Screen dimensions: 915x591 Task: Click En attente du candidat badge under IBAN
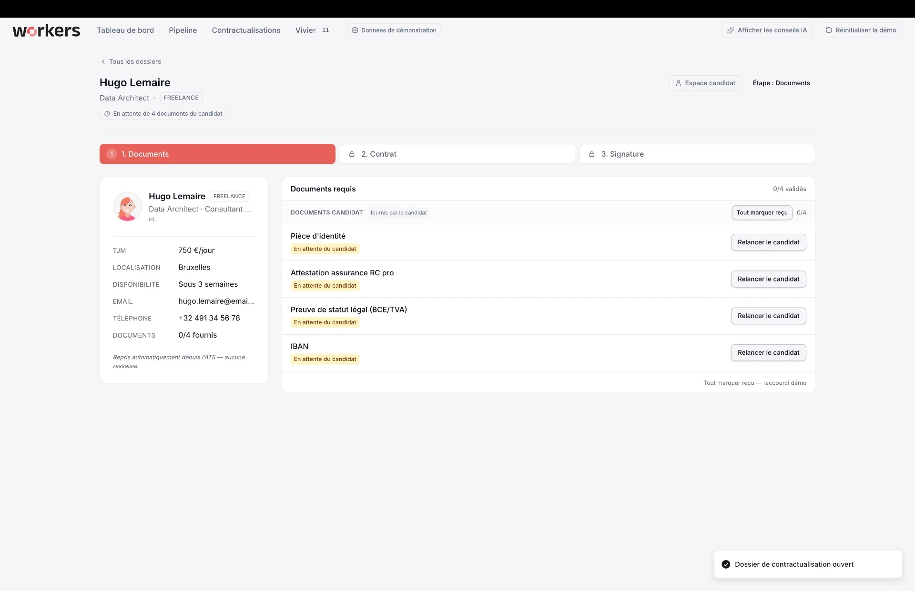[325, 359]
